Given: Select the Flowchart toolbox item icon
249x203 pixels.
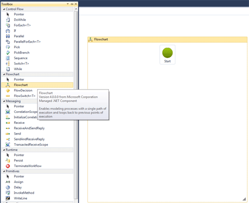Looking at the screenshot, I should (8, 85).
